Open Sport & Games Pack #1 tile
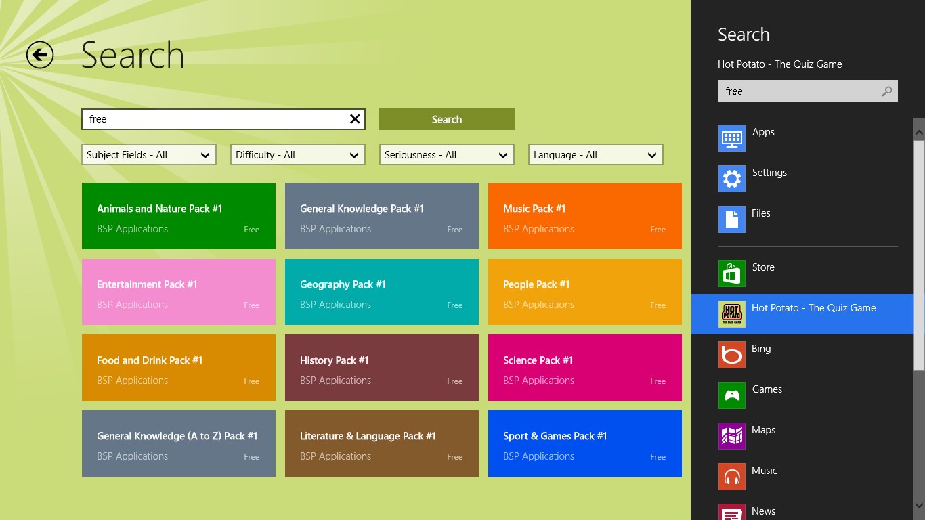The height and width of the screenshot is (520, 925). [585, 443]
